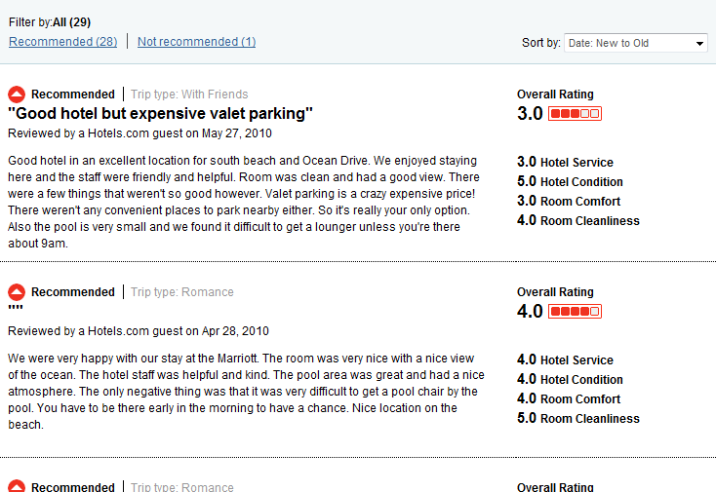The height and width of the screenshot is (492, 716).
Task: Click the Apr 28, 2010 reviewer line
Action: click(138, 331)
